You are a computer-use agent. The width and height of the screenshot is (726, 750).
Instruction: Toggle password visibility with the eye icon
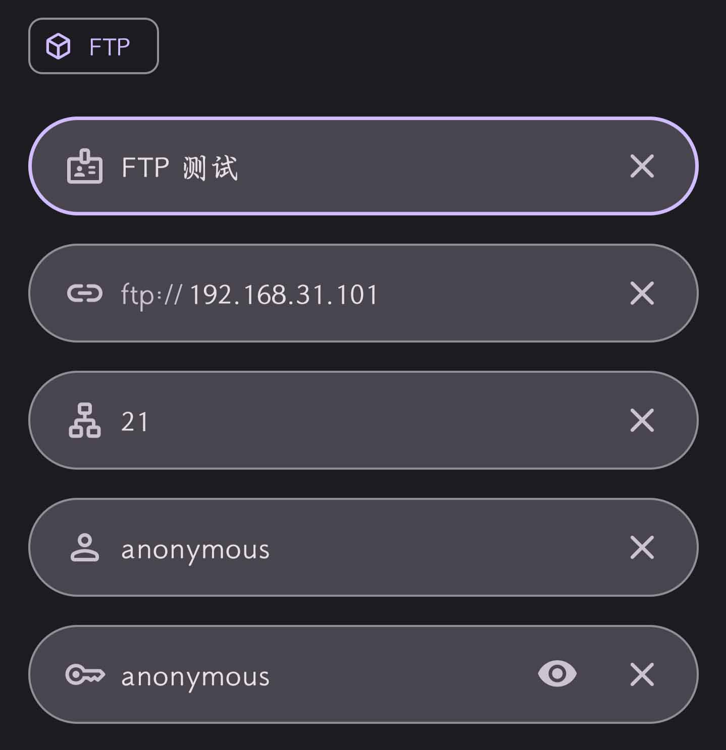click(x=557, y=674)
